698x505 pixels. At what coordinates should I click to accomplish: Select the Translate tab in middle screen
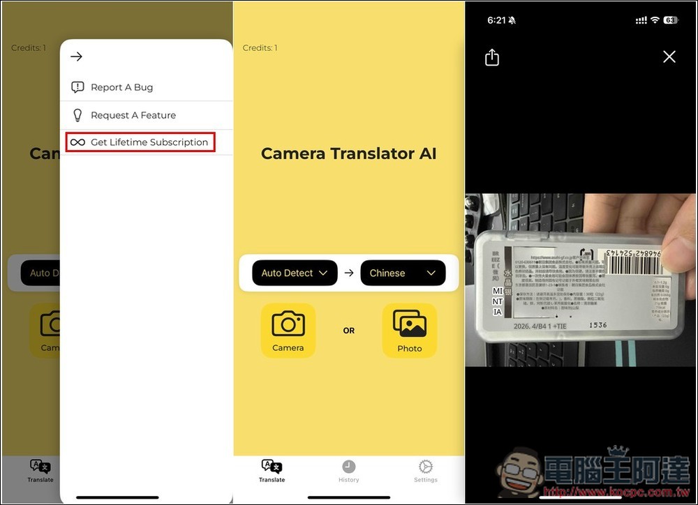point(272,472)
